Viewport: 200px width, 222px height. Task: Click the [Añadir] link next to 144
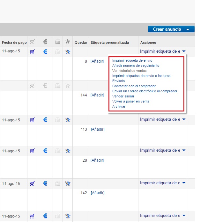tap(97, 95)
